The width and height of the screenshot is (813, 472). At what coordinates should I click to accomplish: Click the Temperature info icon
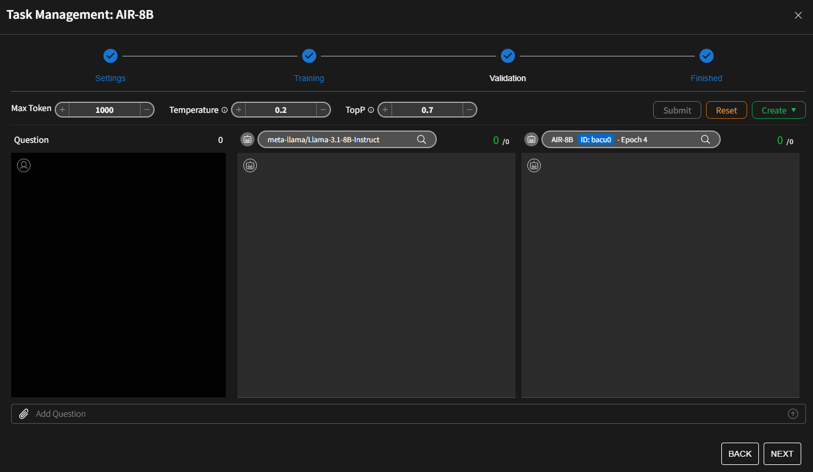(225, 110)
